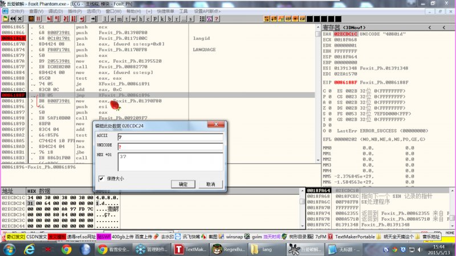This screenshot has width=456, height=256.
Task: Open Internet Explorer from taskbar
Action: coord(30,249)
